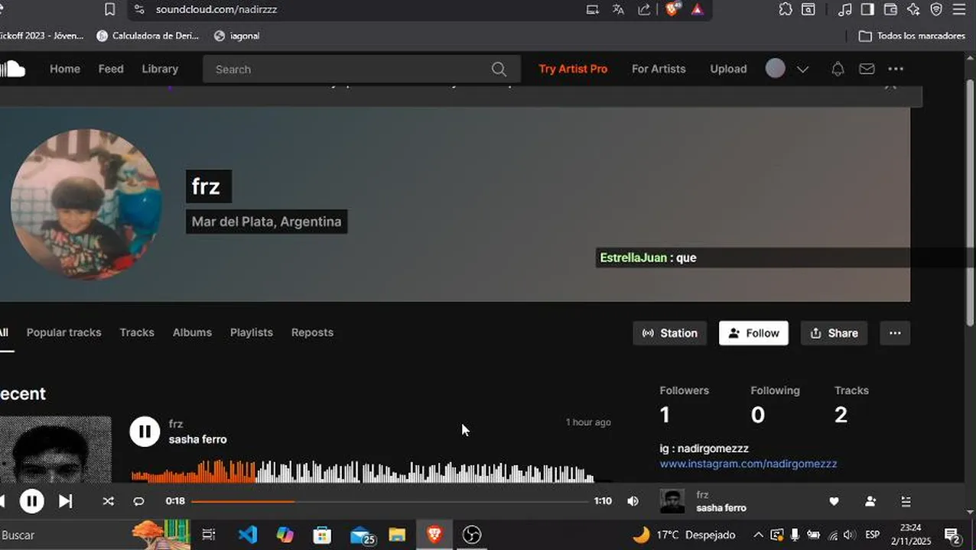Bookmark this page with the bookmark icon

point(110,9)
